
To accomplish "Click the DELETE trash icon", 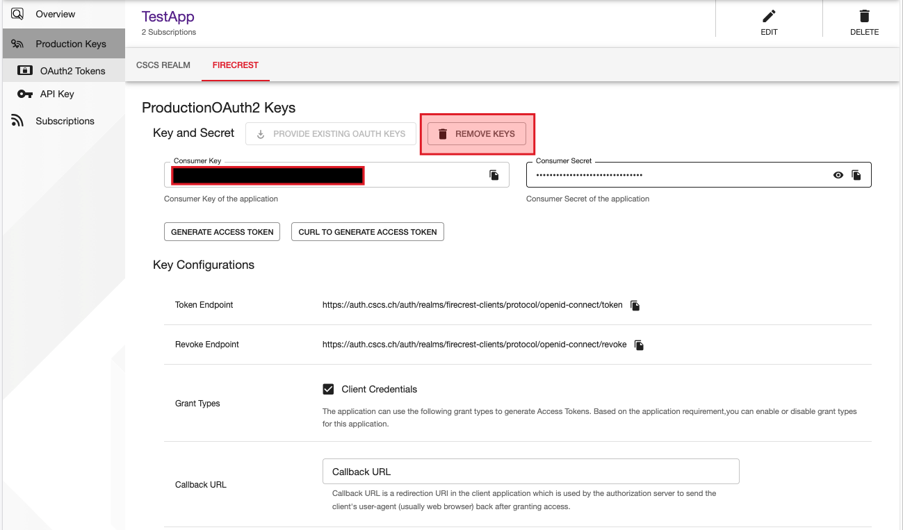I will [864, 15].
